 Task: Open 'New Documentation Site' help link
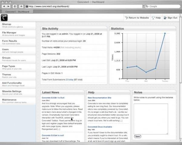[x=99, y=98]
